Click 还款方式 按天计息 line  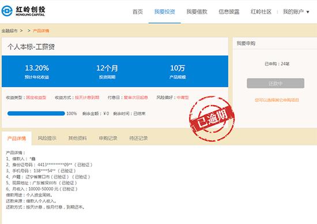coord(46,207)
